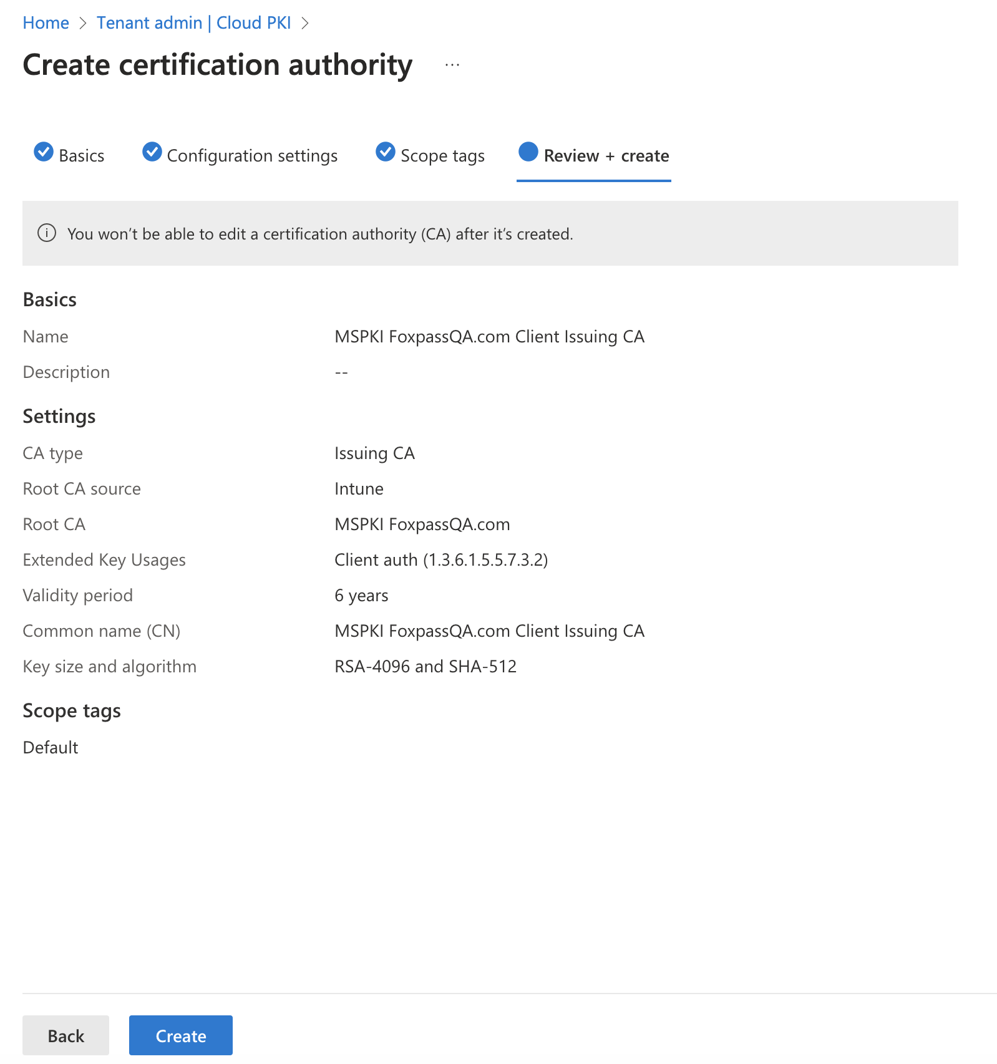Image resolution: width=997 pixels, height=1064 pixels.
Task: Click the Create button
Action: coord(181,1035)
